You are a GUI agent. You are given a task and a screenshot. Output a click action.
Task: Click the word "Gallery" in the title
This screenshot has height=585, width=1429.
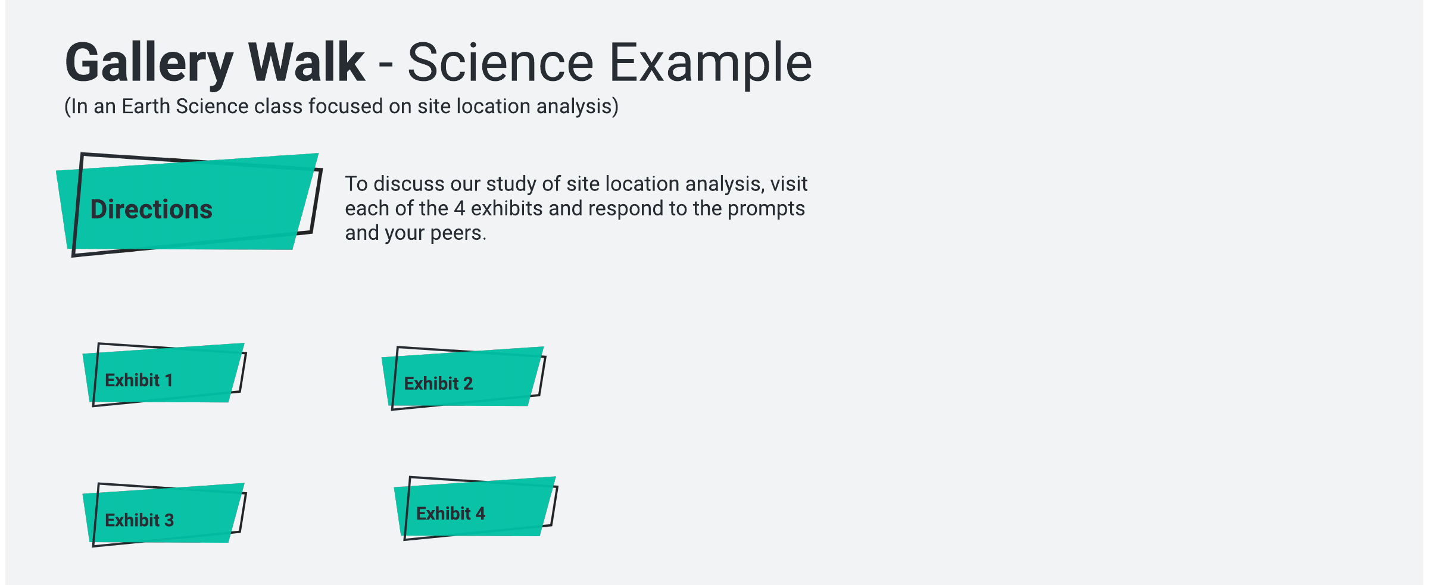click(x=149, y=62)
